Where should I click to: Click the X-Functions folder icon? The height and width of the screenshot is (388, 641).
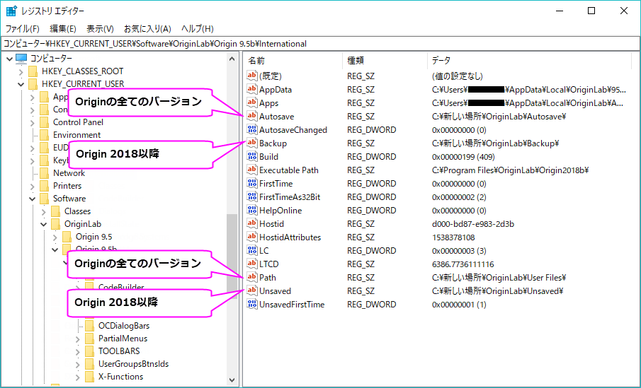[90, 377]
